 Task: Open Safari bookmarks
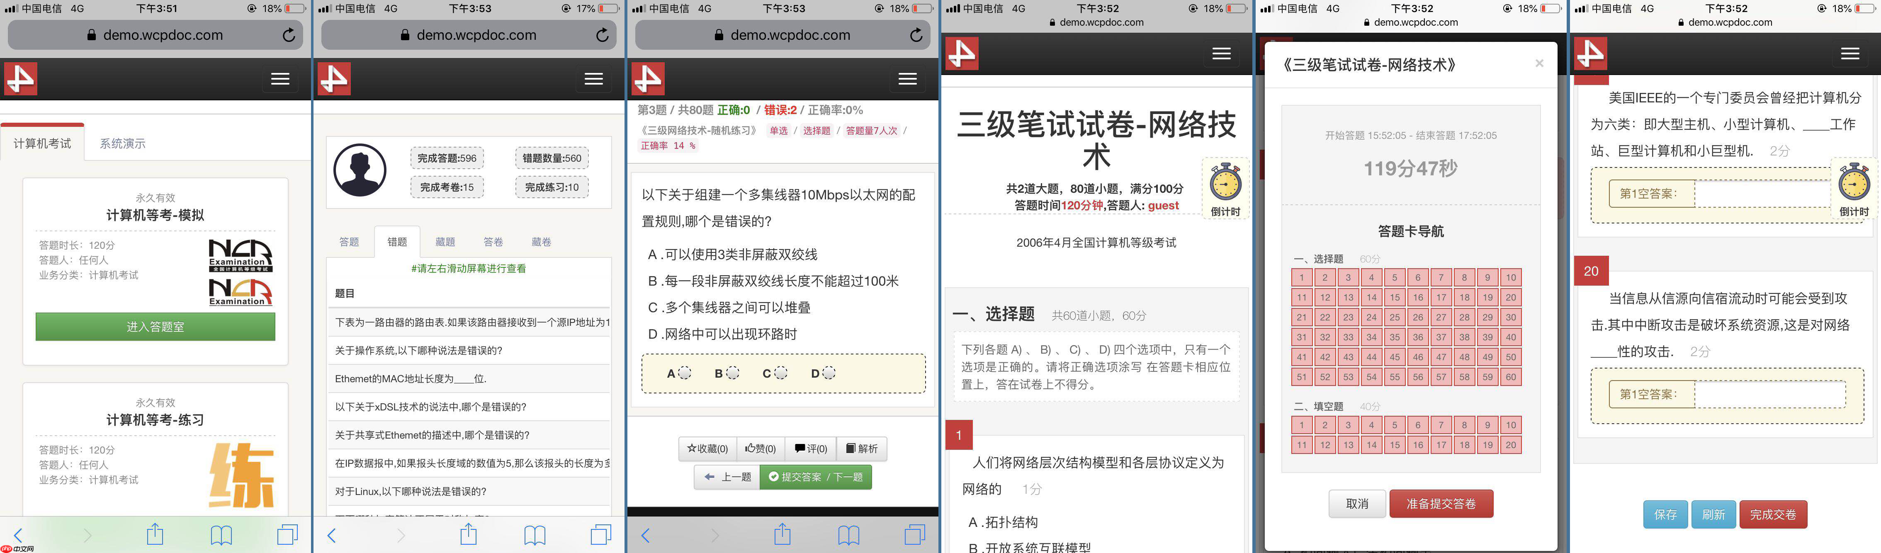coord(221,534)
